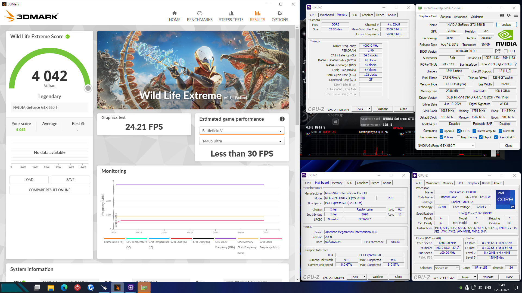
Task: Open File Explorer from the taskbar
Action: 51,287
